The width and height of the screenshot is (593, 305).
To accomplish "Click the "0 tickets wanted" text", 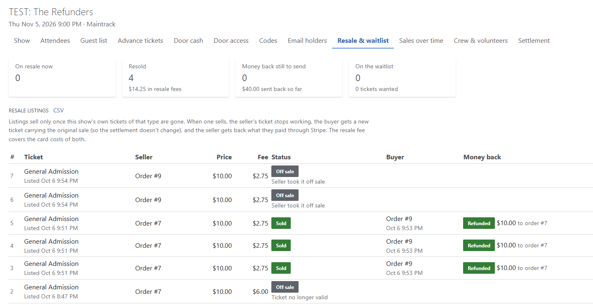I will tap(377, 89).
